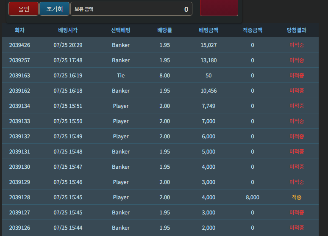The image size is (328, 236).
Task: Click the 베팅금액 column header
Action: click(208, 30)
